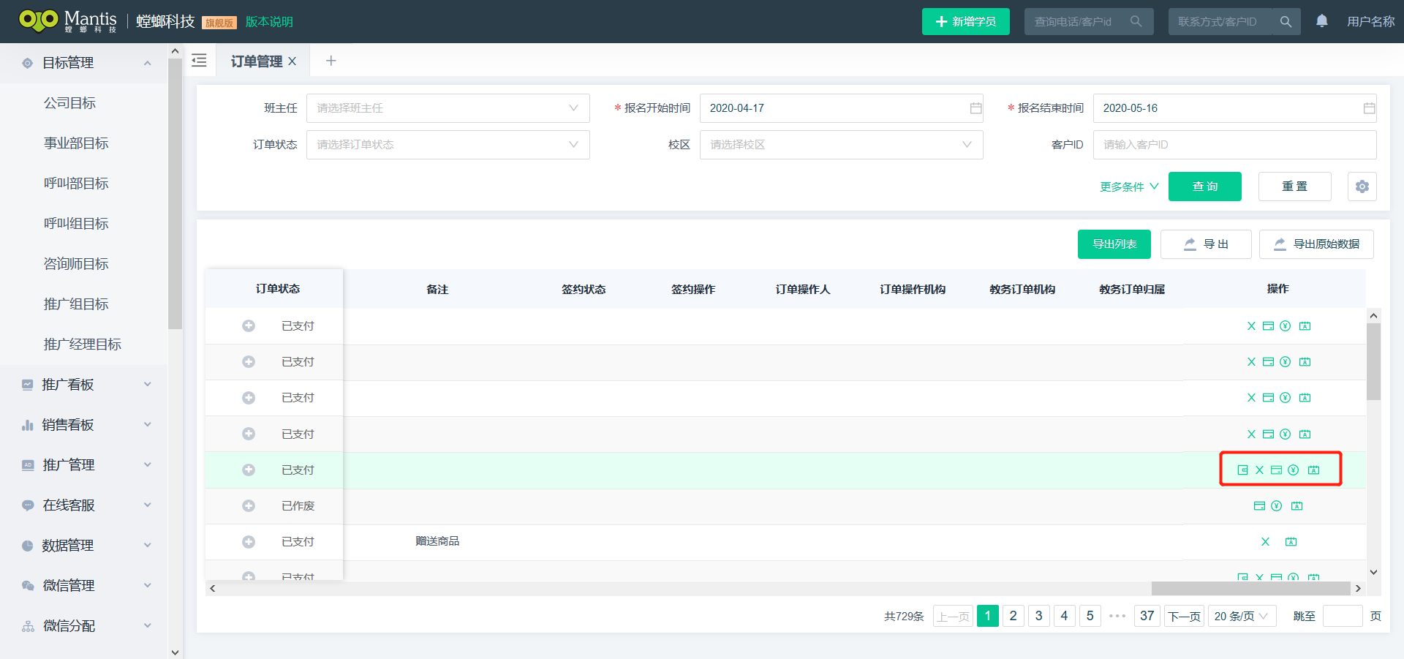Expand 更多条件 filters
Screen dimensions: 1404x659
(1129, 187)
